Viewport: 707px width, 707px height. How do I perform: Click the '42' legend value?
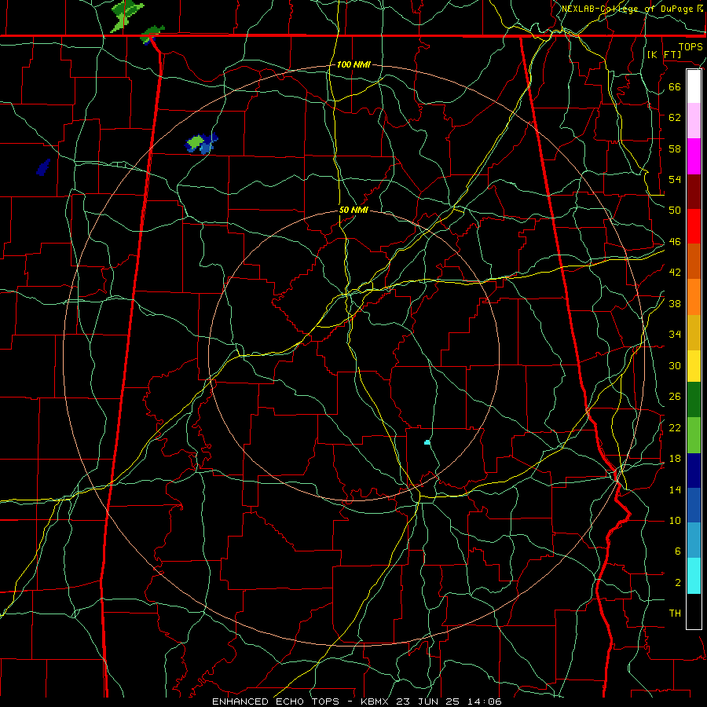675,272
